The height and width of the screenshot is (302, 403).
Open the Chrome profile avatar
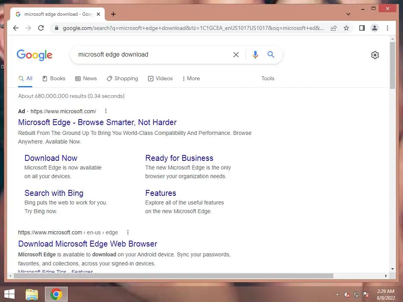tap(375, 28)
